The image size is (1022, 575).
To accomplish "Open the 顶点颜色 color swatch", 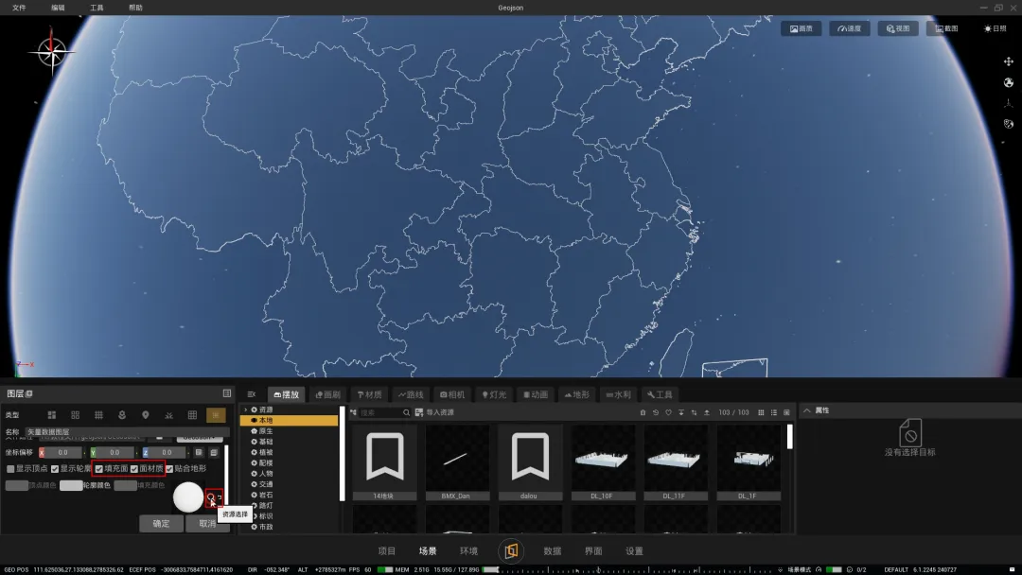I will [x=17, y=486].
